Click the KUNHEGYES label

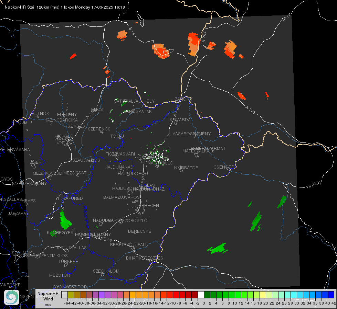[60, 233]
